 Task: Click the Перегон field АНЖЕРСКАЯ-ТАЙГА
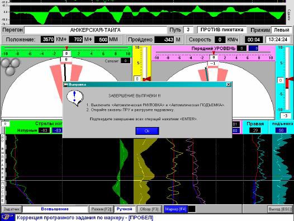[96, 30]
